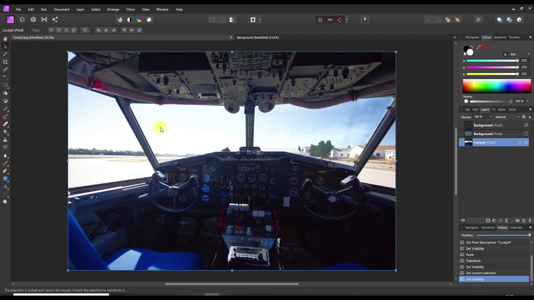
Task: Open layer cog settings in Layers panel
Action: point(524,117)
